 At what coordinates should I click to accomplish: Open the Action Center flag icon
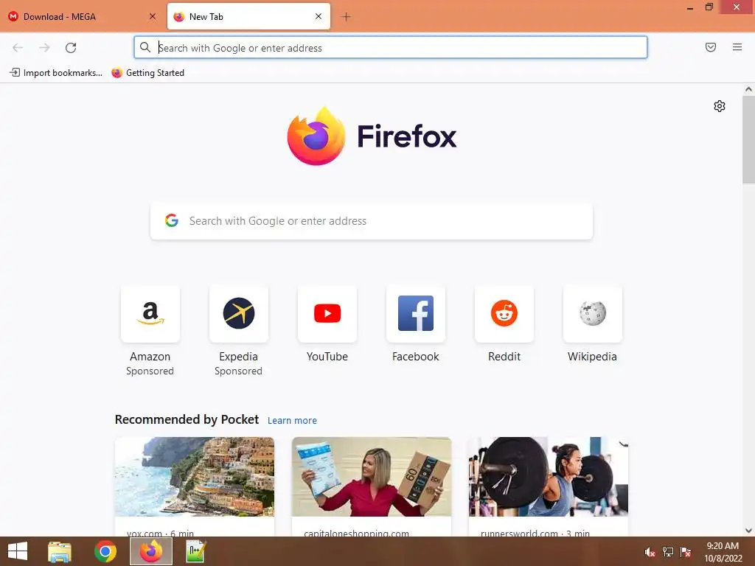click(x=686, y=552)
